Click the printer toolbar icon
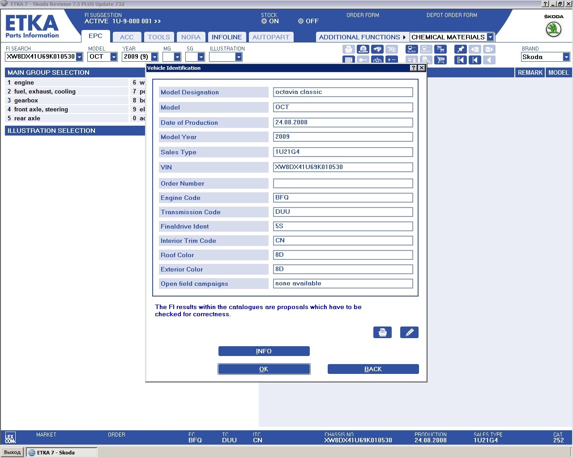The image size is (573, 458). (x=349, y=49)
